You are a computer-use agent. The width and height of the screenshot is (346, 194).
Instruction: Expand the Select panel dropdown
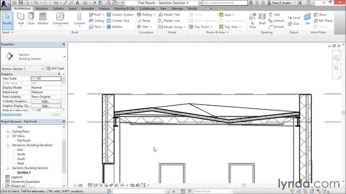(x=8, y=32)
